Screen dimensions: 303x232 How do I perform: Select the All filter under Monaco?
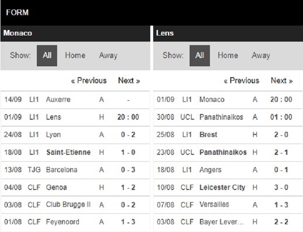point(47,56)
